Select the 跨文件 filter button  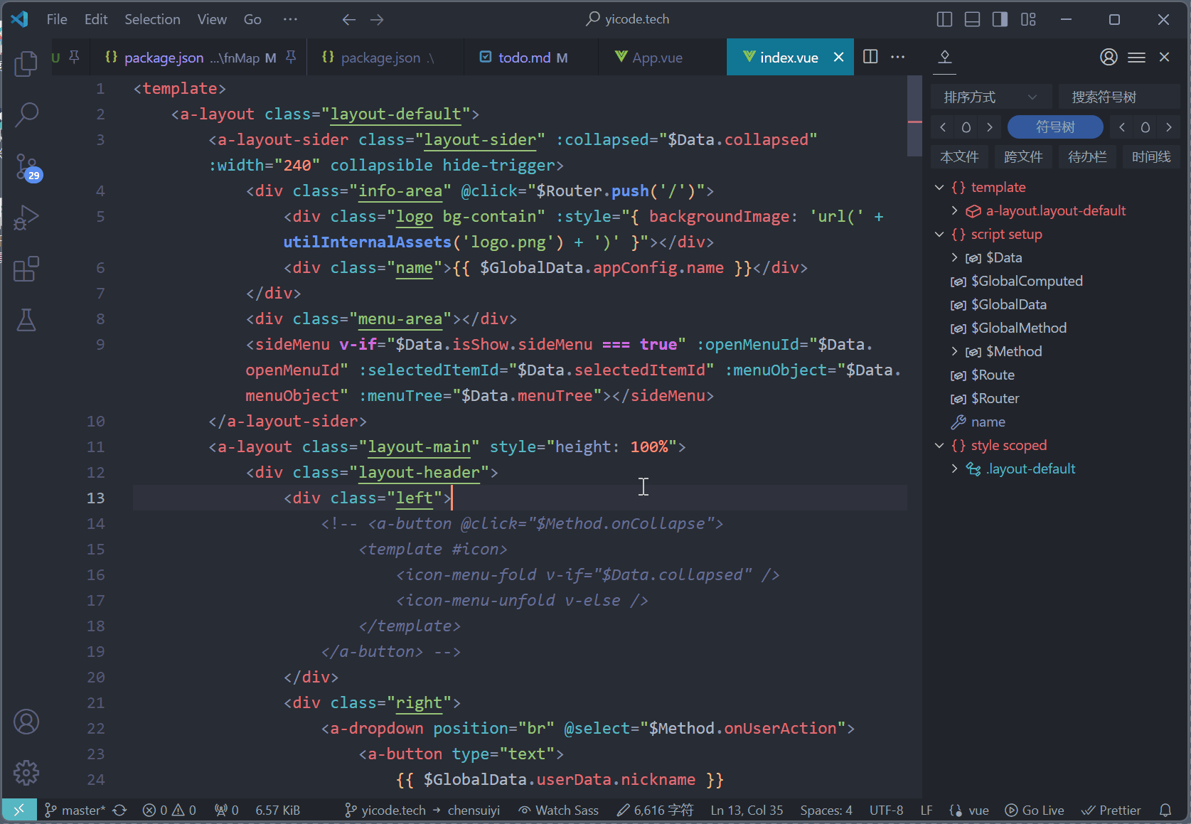pos(1023,157)
